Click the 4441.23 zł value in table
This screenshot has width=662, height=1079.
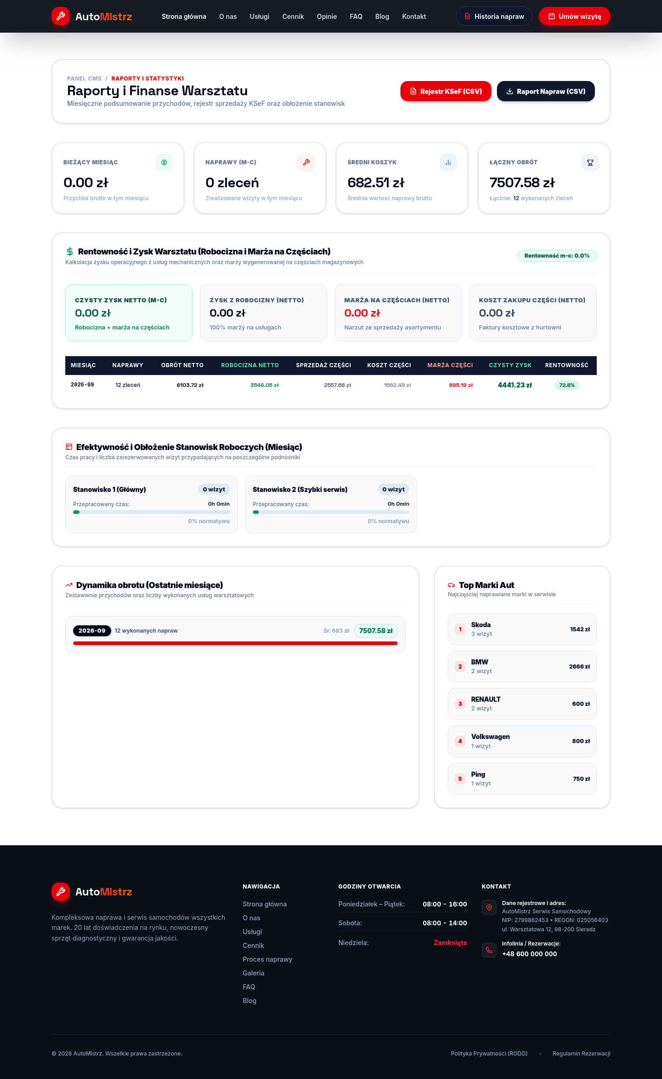pos(514,385)
